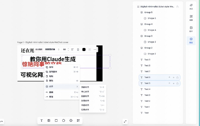The width and height of the screenshot is (200, 126).
Task: Select 右侧对齐 right align
Action: tap(93, 110)
